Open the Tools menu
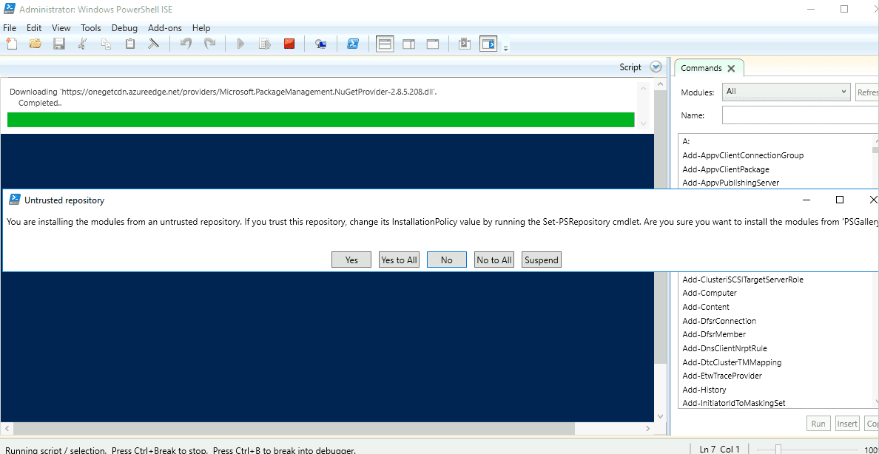Image resolution: width=879 pixels, height=454 pixels. click(x=91, y=28)
